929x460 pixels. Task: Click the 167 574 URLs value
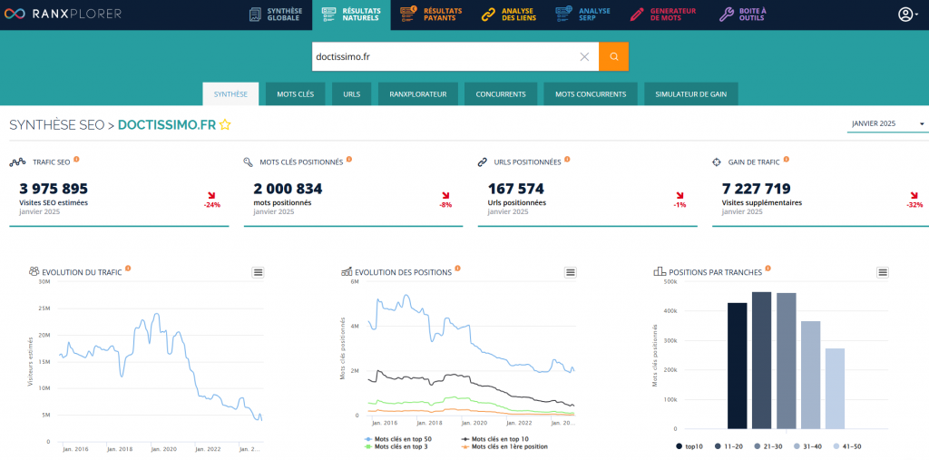click(x=516, y=189)
